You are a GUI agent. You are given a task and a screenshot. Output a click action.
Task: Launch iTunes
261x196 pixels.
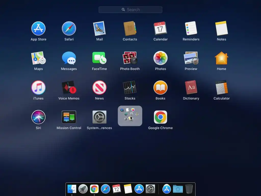pyautogui.click(x=38, y=88)
